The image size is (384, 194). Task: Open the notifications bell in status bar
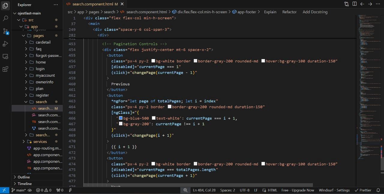[378, 190]
